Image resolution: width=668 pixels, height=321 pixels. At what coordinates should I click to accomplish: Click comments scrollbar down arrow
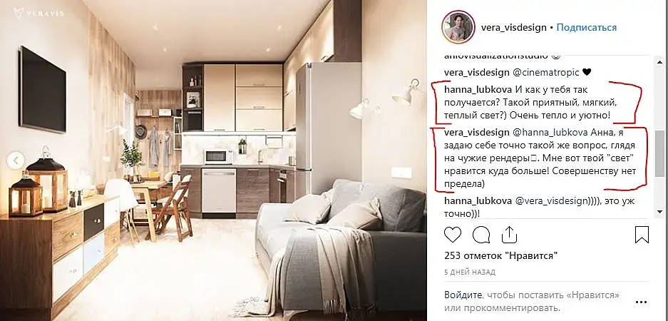pyautogui.click(x=659, y=212)
